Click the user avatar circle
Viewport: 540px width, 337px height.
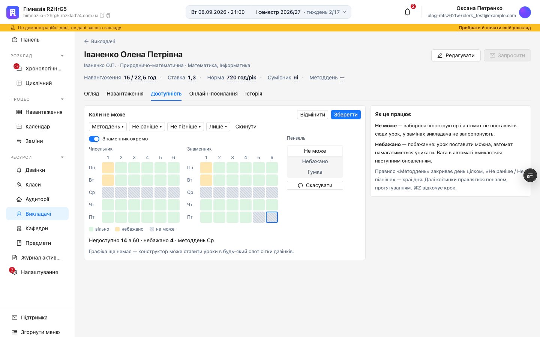(x=525, y=12)
